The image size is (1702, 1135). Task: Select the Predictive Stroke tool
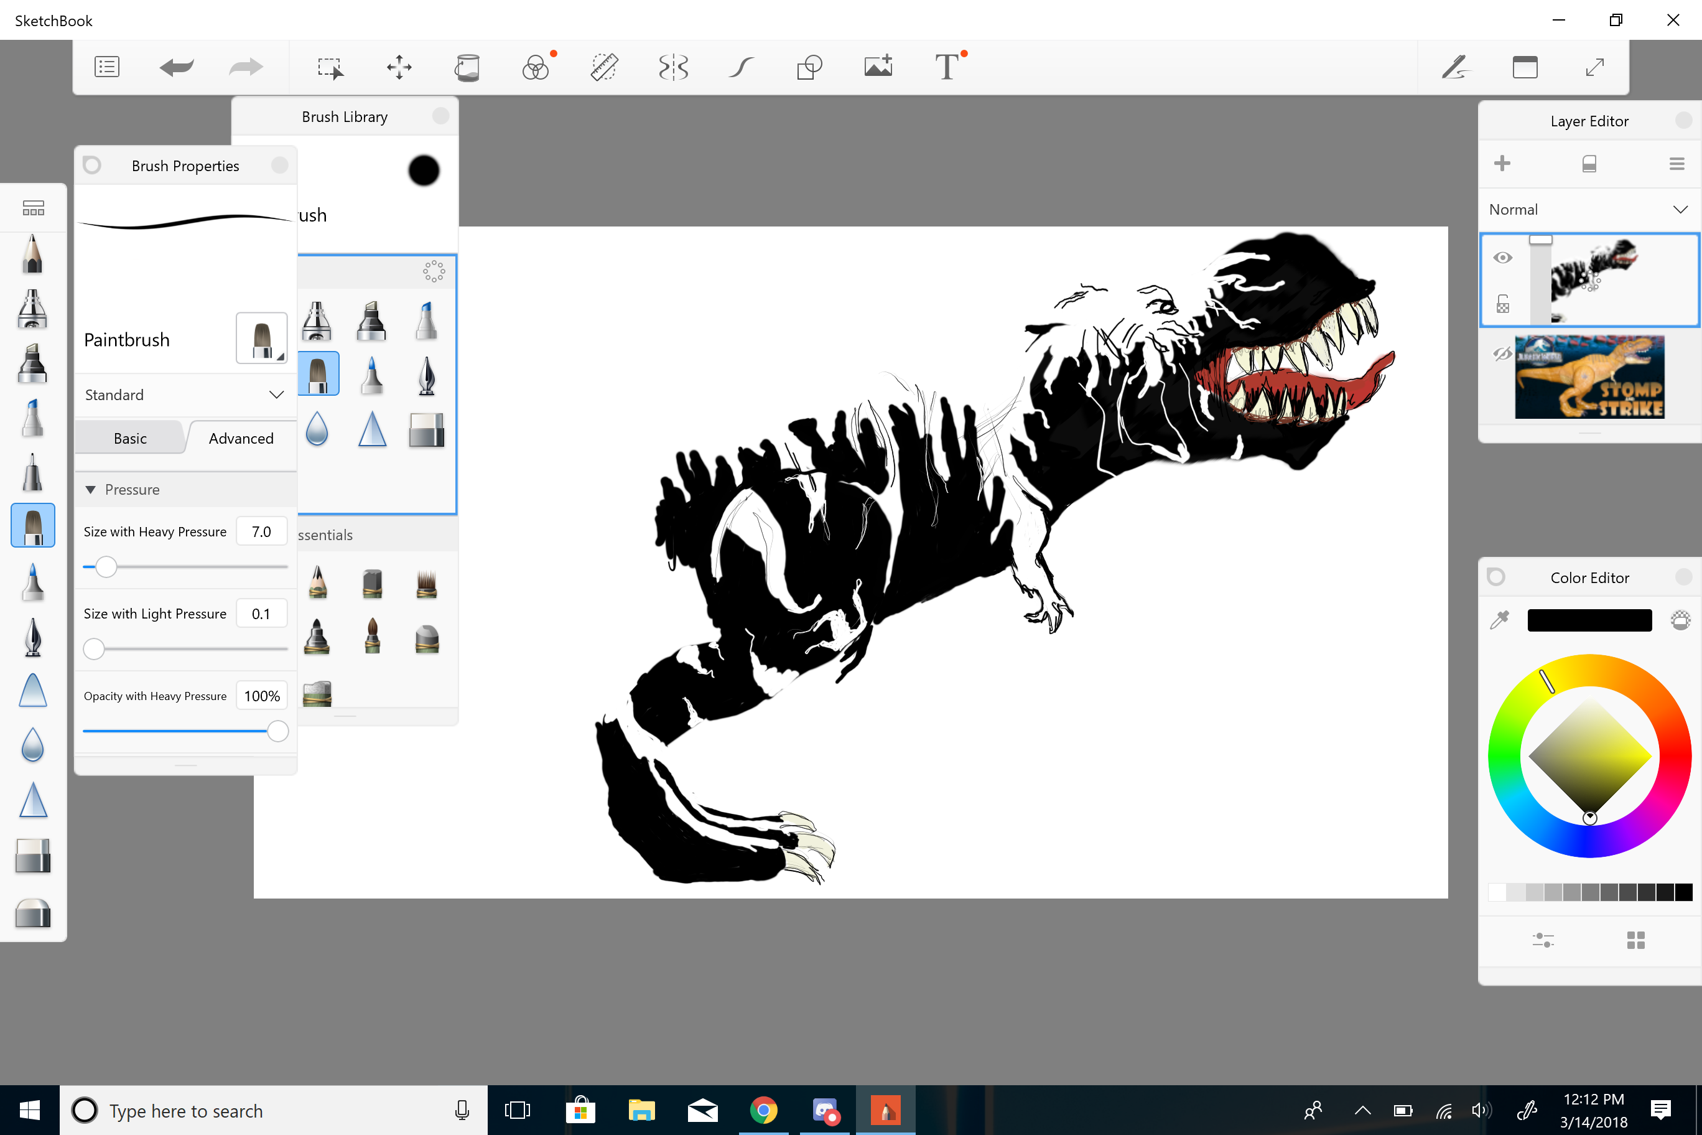[x=741, y=67]
